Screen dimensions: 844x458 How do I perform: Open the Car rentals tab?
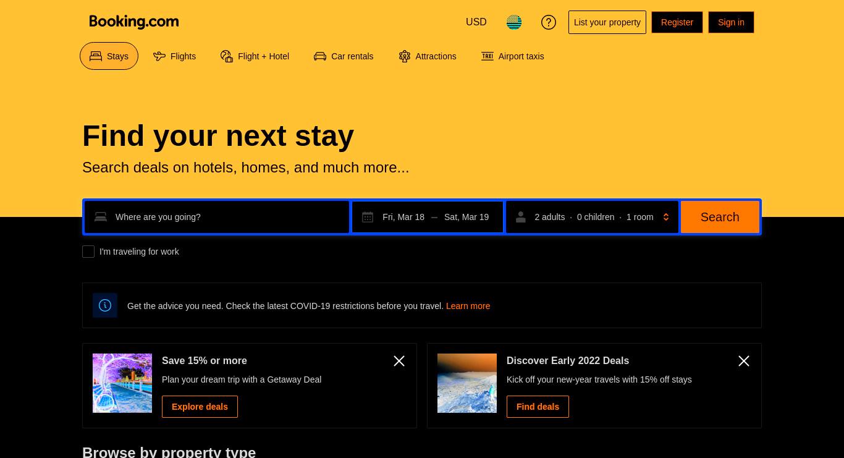[344, 56]
